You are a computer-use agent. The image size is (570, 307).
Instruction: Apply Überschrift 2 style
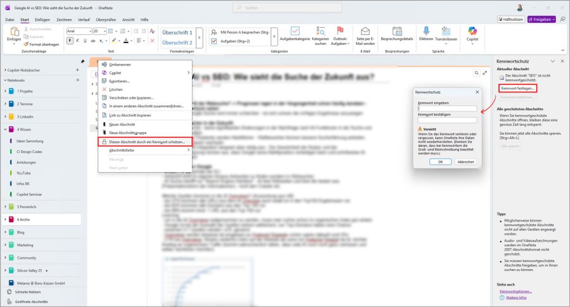pos(177,42)
